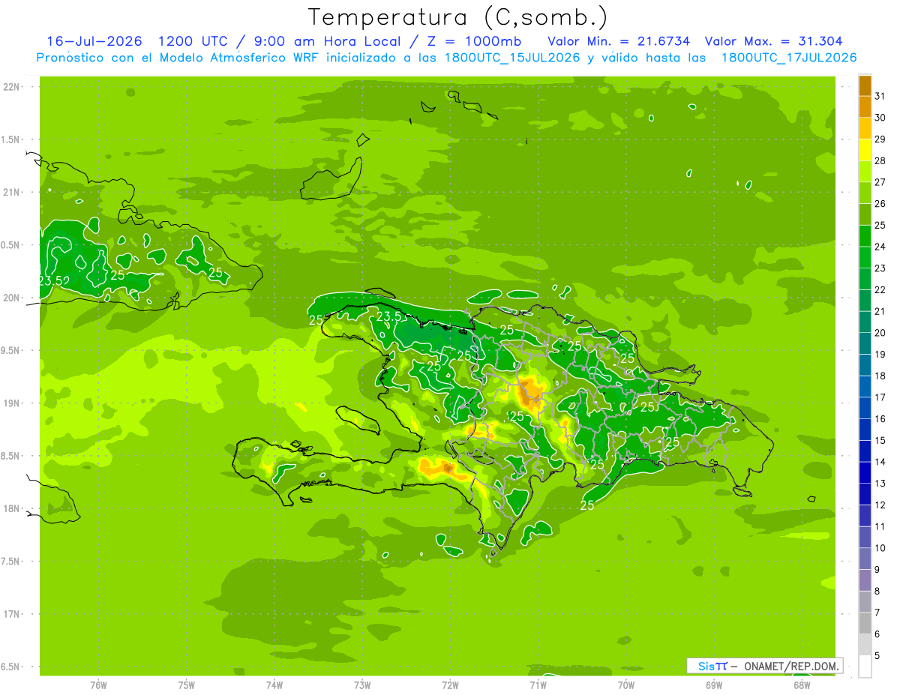Click the 20N latitude axis label

(11, 298)
